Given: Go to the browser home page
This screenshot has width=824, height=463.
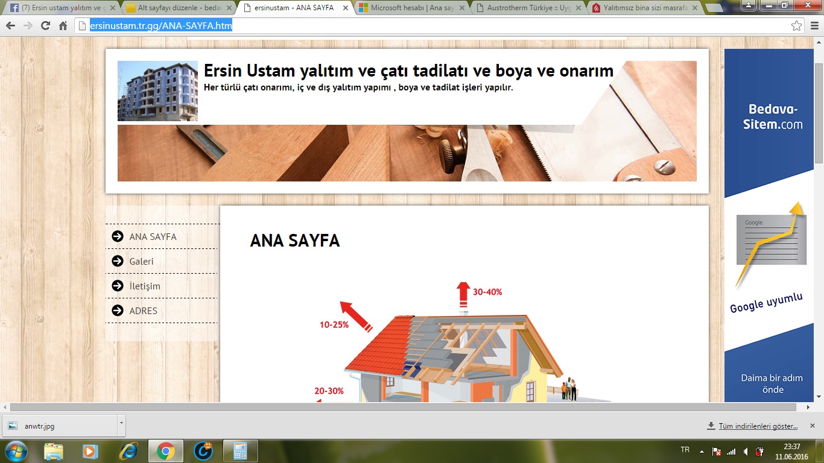Looking at the screenshot, I should pos(63,26).
